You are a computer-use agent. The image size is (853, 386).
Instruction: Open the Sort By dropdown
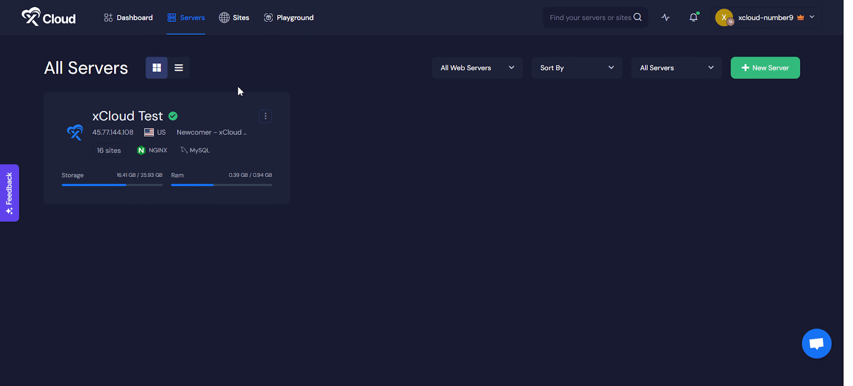(x=577, y=68)
